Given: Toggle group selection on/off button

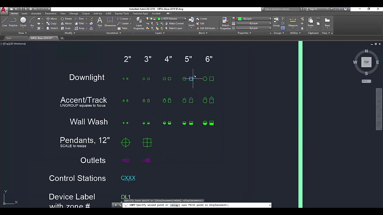Looking at the screenshot, I should tap(283, 28).
